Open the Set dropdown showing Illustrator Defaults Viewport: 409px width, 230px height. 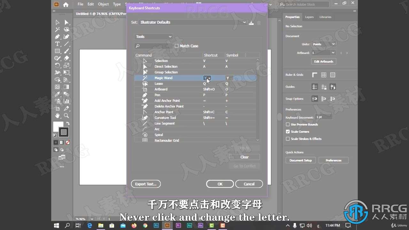(x=193, y=22)
